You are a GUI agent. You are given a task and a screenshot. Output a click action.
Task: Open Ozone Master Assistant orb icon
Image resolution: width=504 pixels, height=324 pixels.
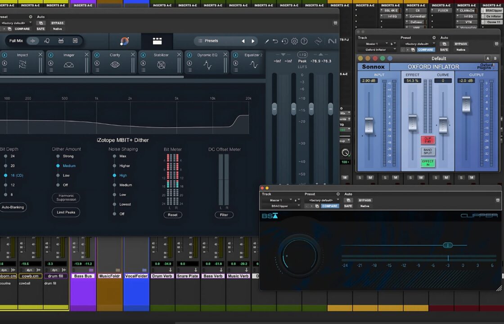124,41
